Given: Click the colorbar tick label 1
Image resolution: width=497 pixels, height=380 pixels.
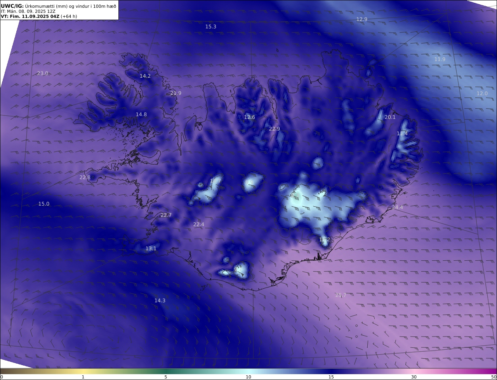Looking at the screenshot, I should pos(83,377).
